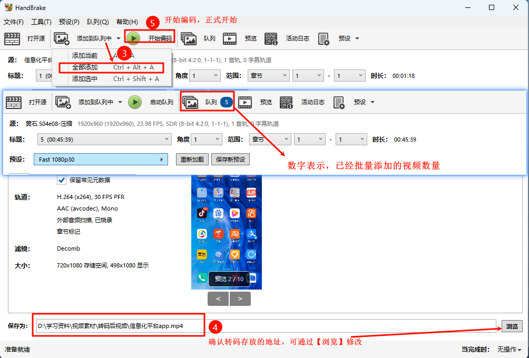This screenshot has width=529, height=358.
Task: Click the 开始编码 label
Action: pyautogui.click(x=160, y=38)
